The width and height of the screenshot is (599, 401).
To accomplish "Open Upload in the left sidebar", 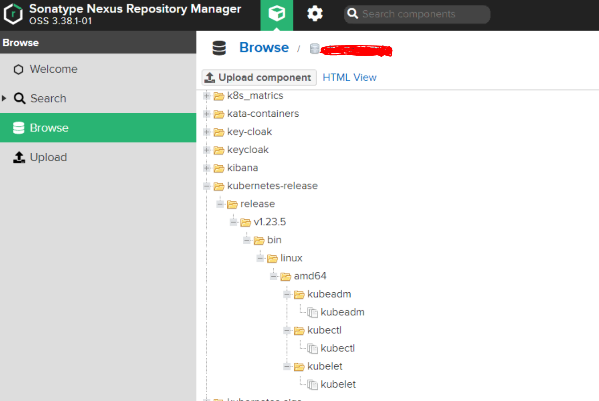I will point(48,157).
